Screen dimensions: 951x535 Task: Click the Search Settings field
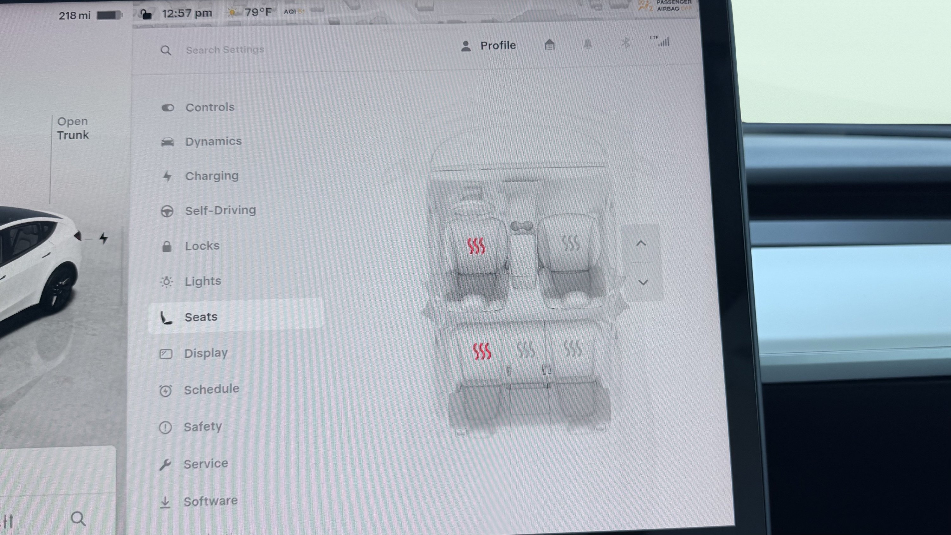[225, 50]
